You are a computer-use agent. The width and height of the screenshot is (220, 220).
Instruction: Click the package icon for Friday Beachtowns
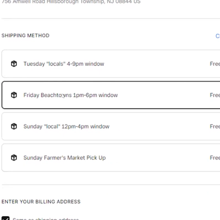(x=14, y=95)
